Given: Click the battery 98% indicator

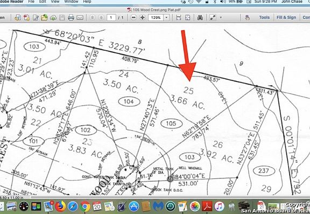Looking at the screenshot, I should pos(236,2).
